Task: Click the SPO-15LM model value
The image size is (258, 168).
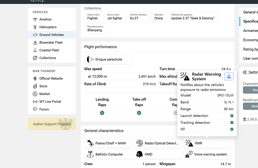Action: (x=225, y=95)
